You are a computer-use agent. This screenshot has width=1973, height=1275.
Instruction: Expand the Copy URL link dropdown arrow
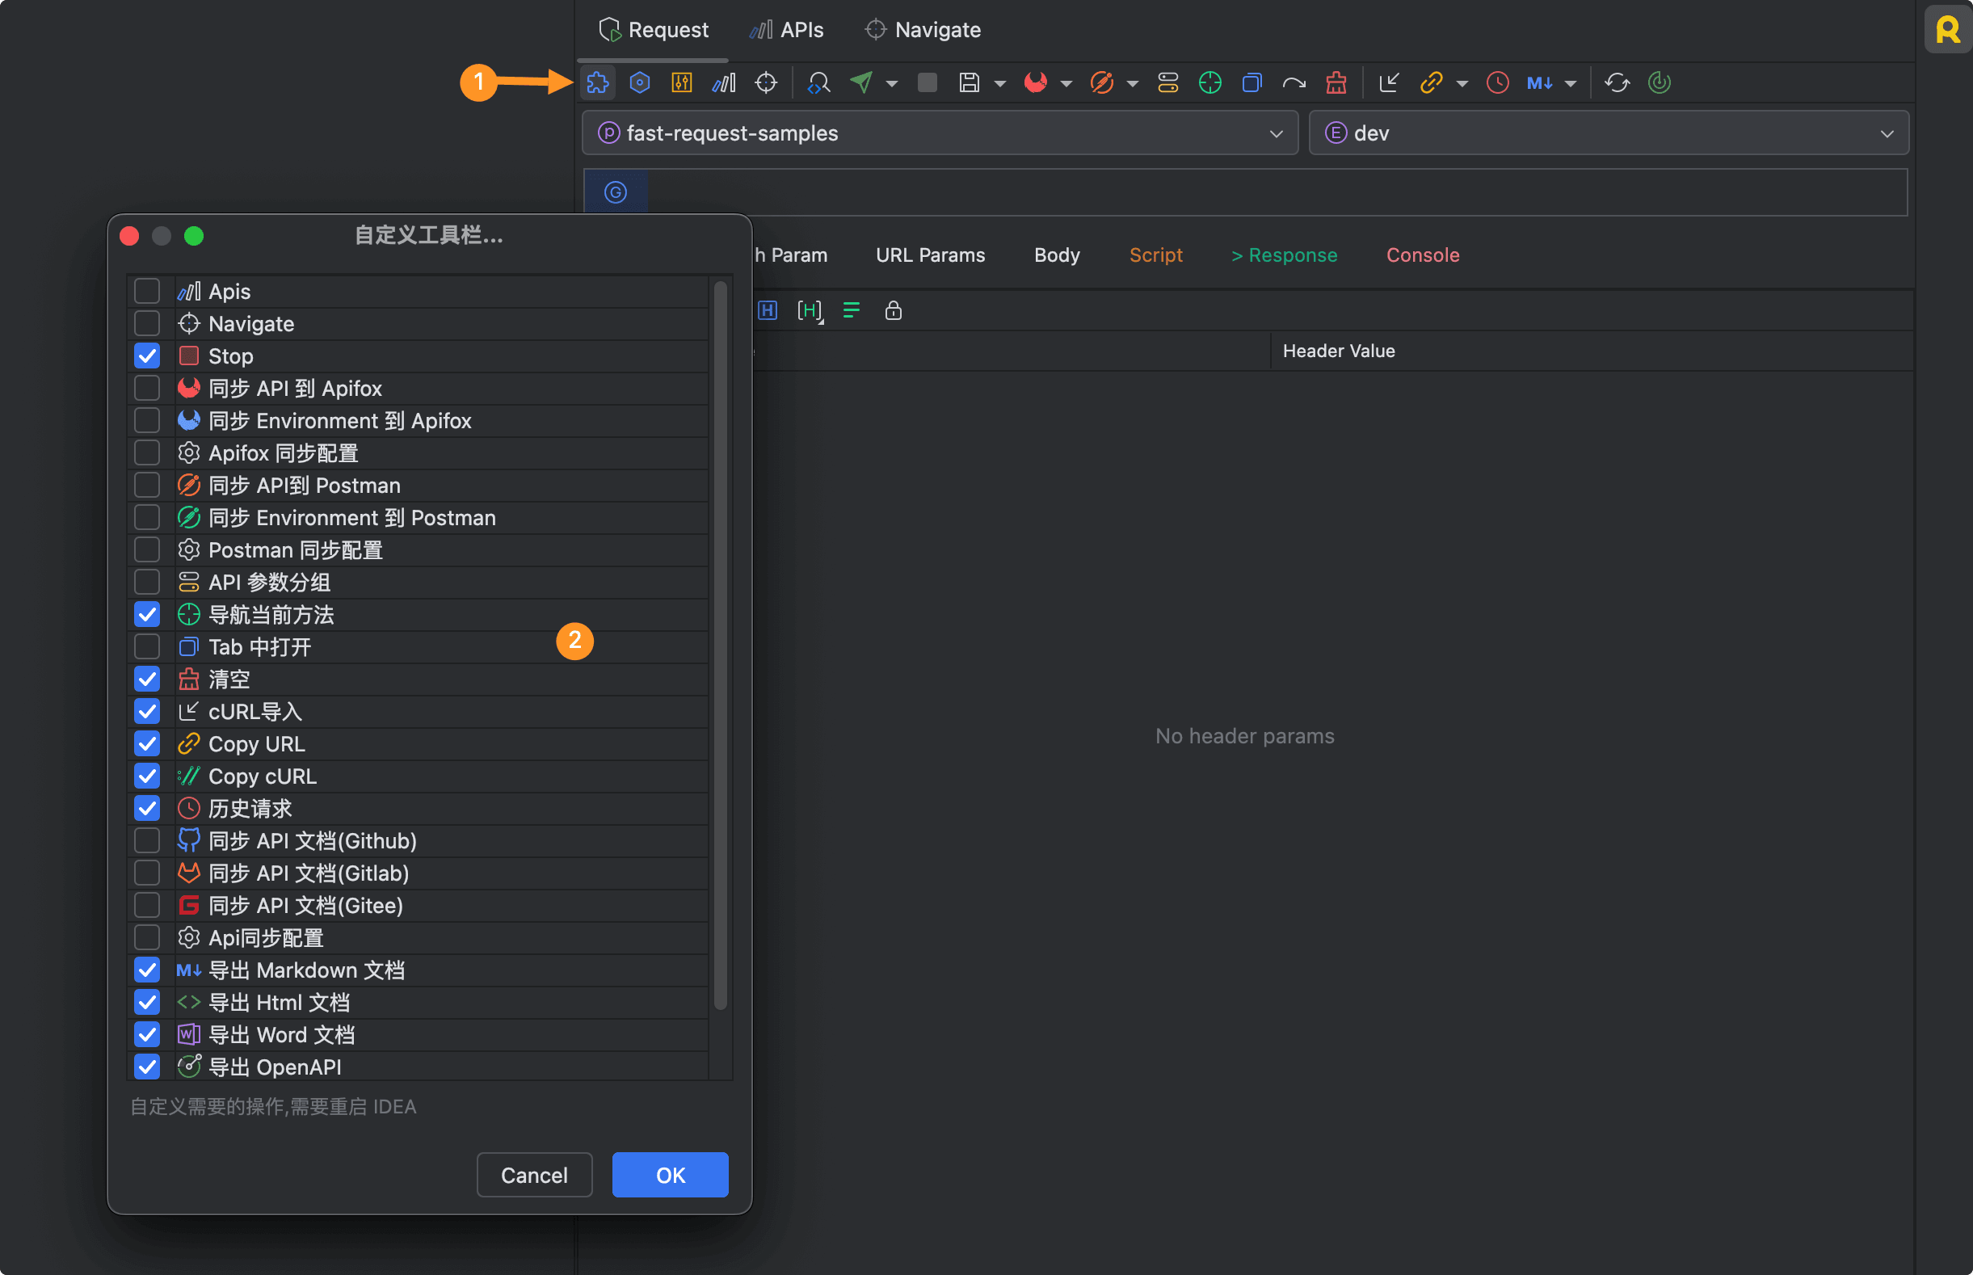(1462, 83)
